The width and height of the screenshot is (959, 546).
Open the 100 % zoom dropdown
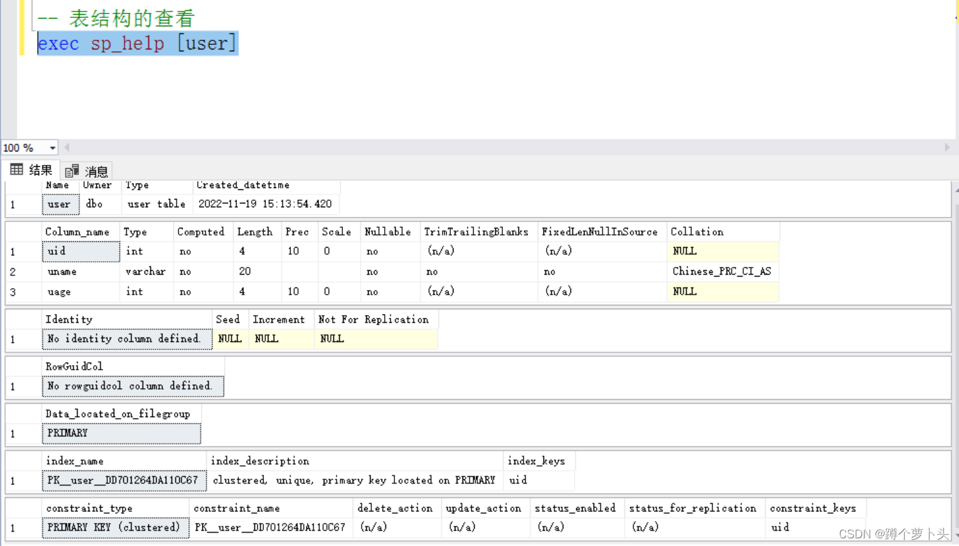pyautogui.click(x=52, y=148)
